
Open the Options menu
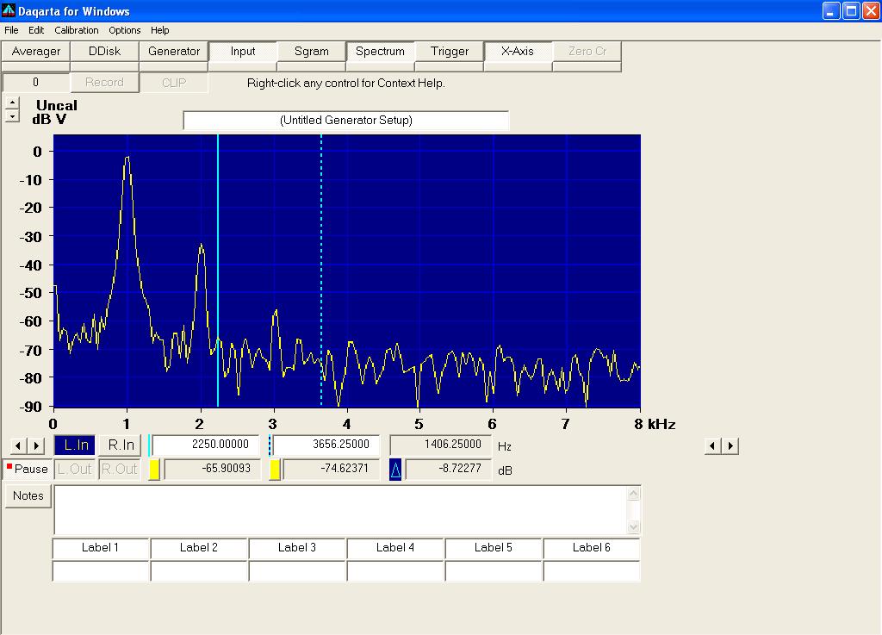click(x=124, y=30)
